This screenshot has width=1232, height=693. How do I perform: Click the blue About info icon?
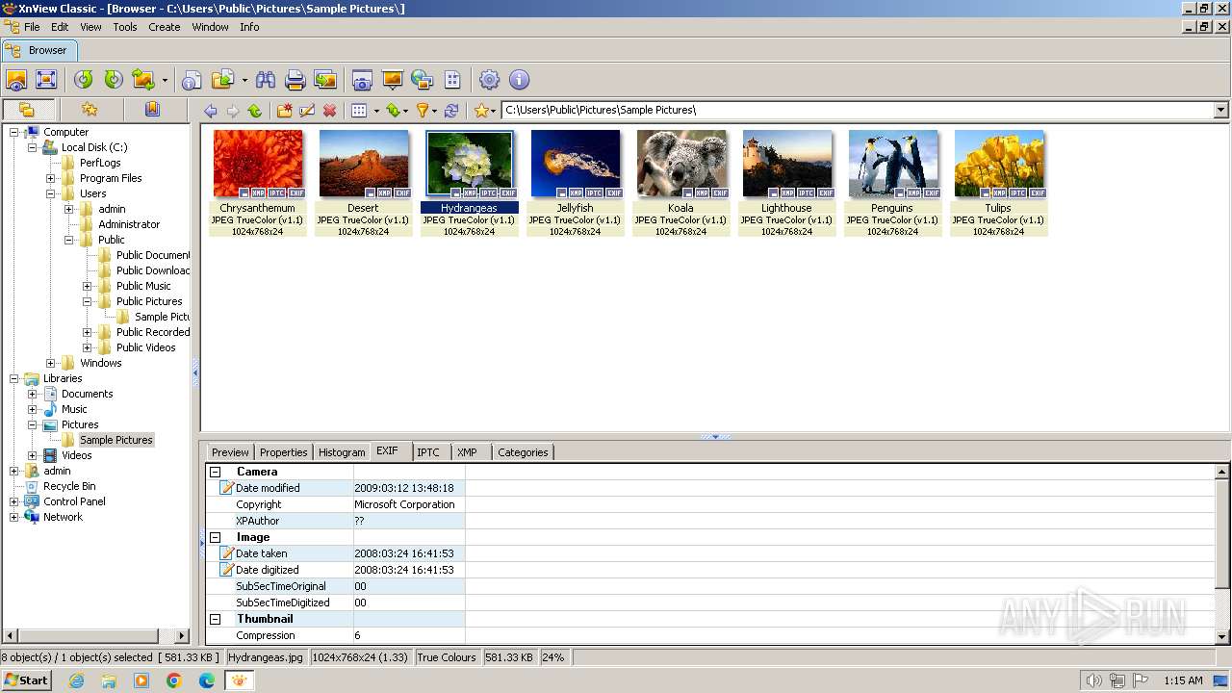[x=519, y=80]
